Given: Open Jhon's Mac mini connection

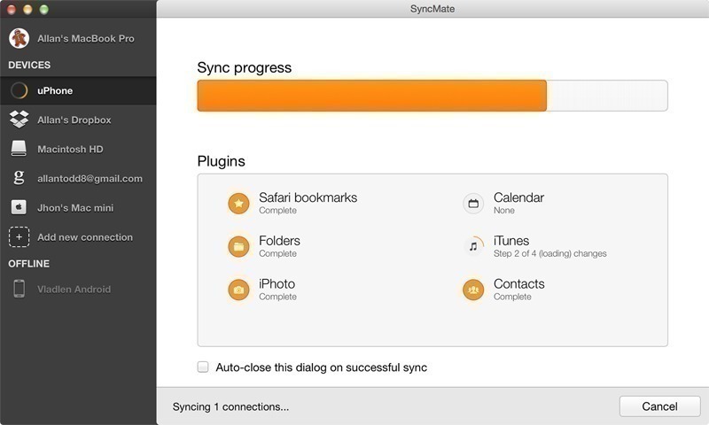Looking at the screenshot, I should (x=75, y=207).
